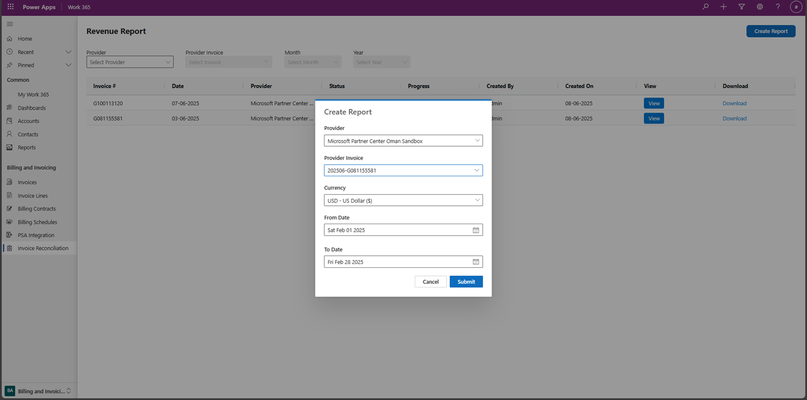Open Dashboards page
This screenshot has height=400, width=807.
[32, 108]
